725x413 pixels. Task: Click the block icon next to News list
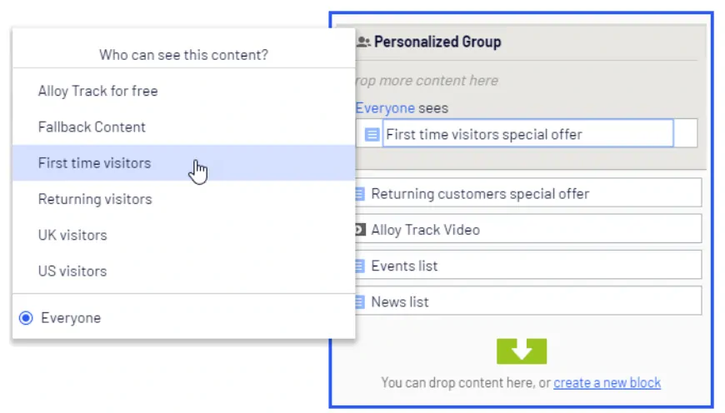(x=360, y=301)
